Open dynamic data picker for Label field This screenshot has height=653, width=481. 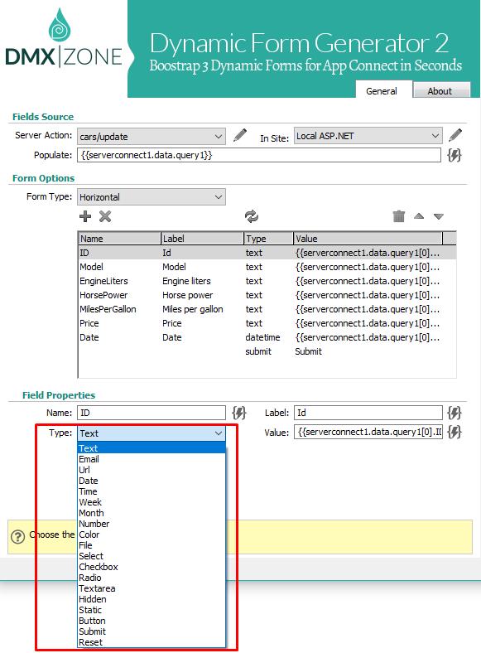tap(455, 413)
